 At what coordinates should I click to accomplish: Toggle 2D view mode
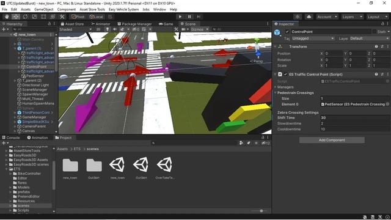point(98,29)
